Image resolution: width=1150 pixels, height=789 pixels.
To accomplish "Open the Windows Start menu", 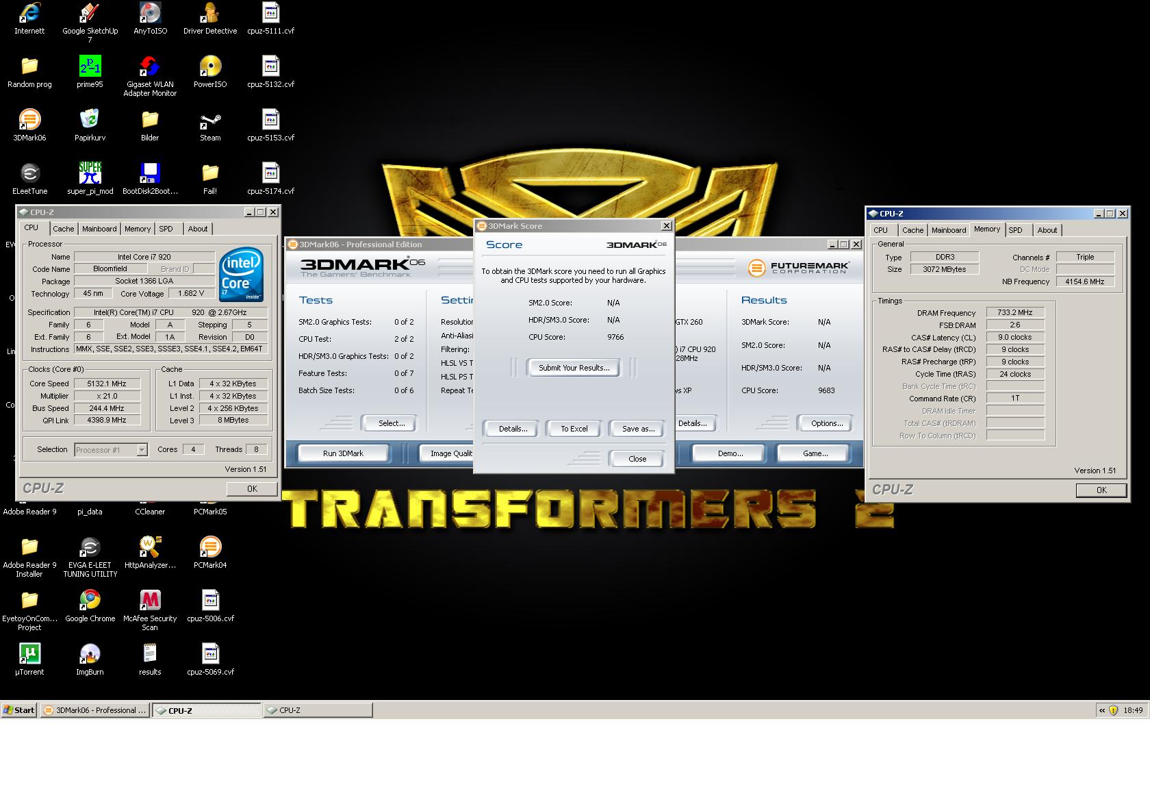I will [x=19, y=710].
